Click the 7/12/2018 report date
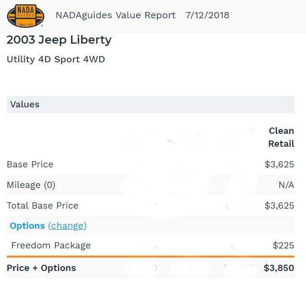This screenshot has height=282, width=306. (207, 15)
